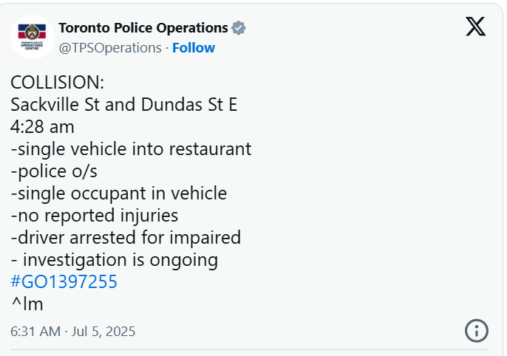
Task: Follow the TPSOperations account
Action: tap(194, 48)
